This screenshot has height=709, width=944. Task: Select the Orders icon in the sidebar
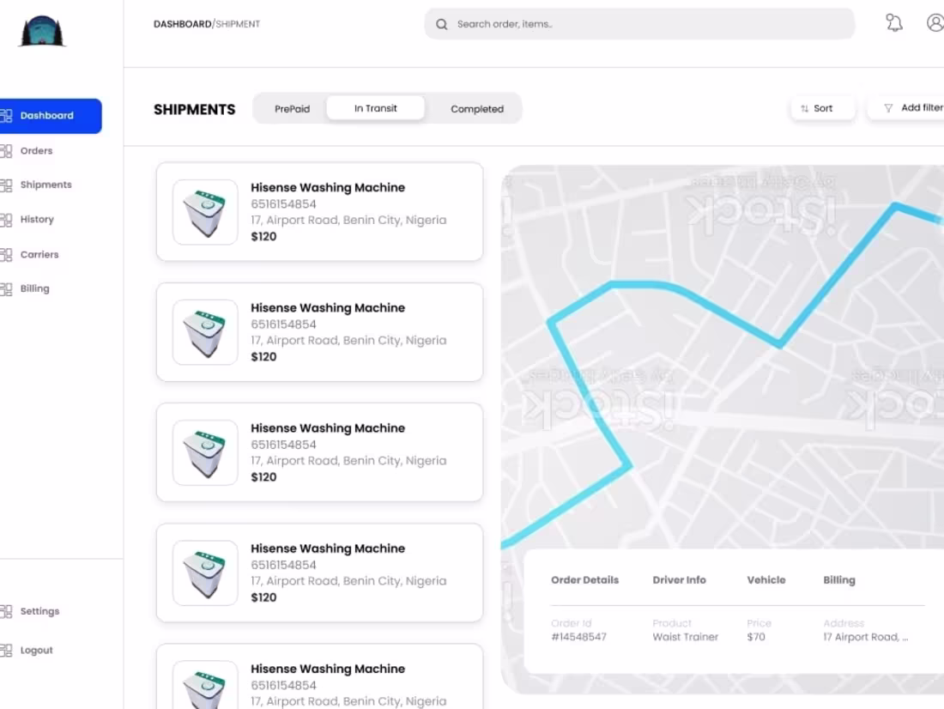[x=8, y=150]
